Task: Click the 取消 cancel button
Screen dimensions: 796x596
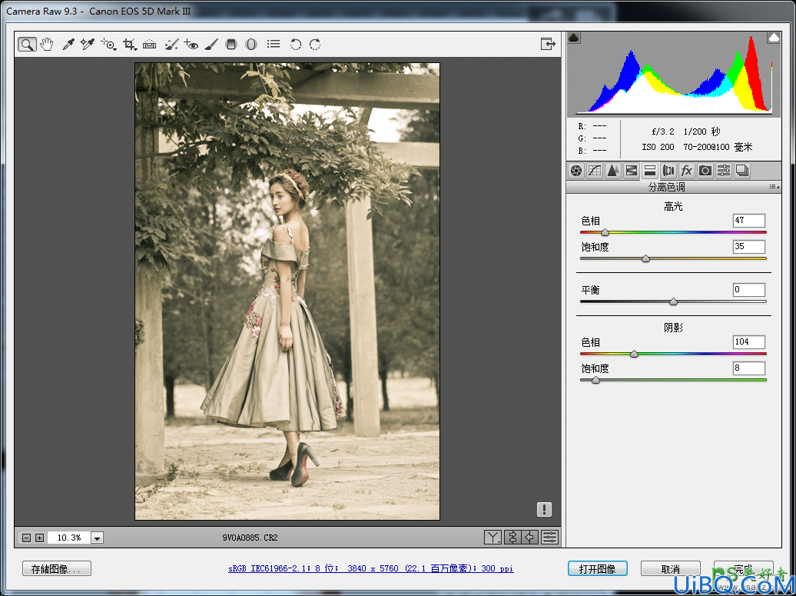Action: click(x=671, y=568)
